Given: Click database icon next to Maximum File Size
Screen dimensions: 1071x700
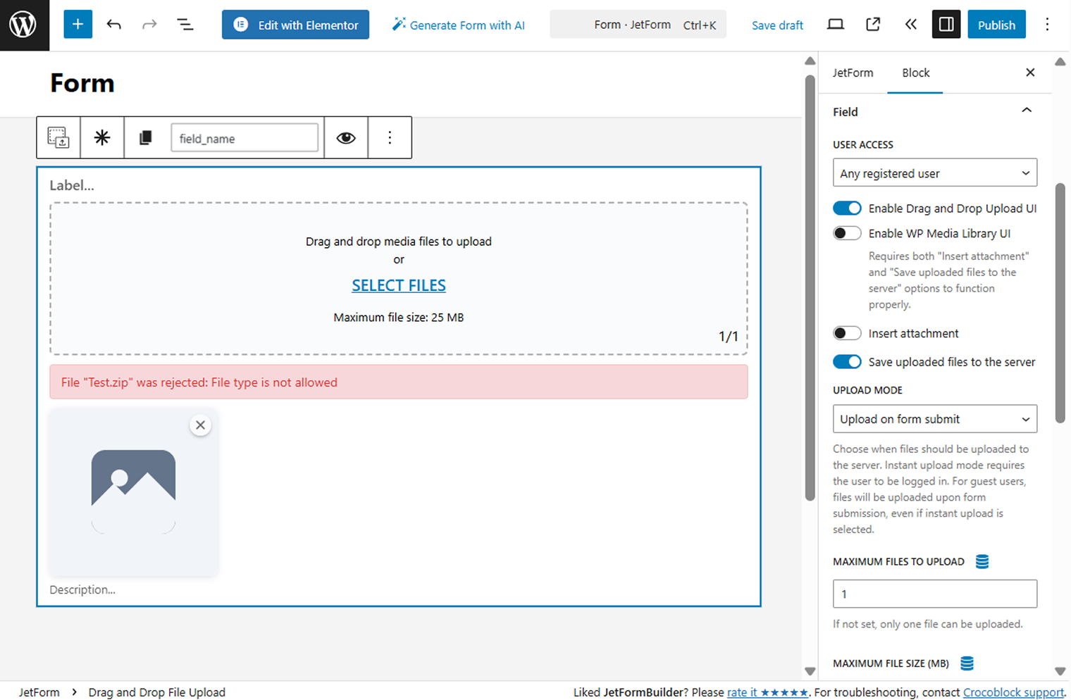Looking at the screenshot, I should (967, 663).
